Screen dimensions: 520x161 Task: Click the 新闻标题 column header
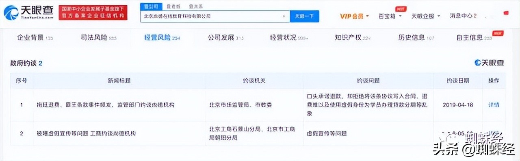tap(119, 80)
